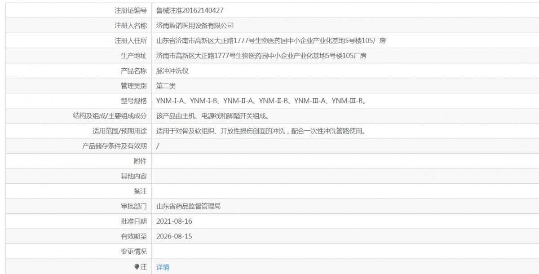Click the 注册人住所 address starting with 山东省济南市
The width and height of the screenshot is (539, 274).
[271, 41]
